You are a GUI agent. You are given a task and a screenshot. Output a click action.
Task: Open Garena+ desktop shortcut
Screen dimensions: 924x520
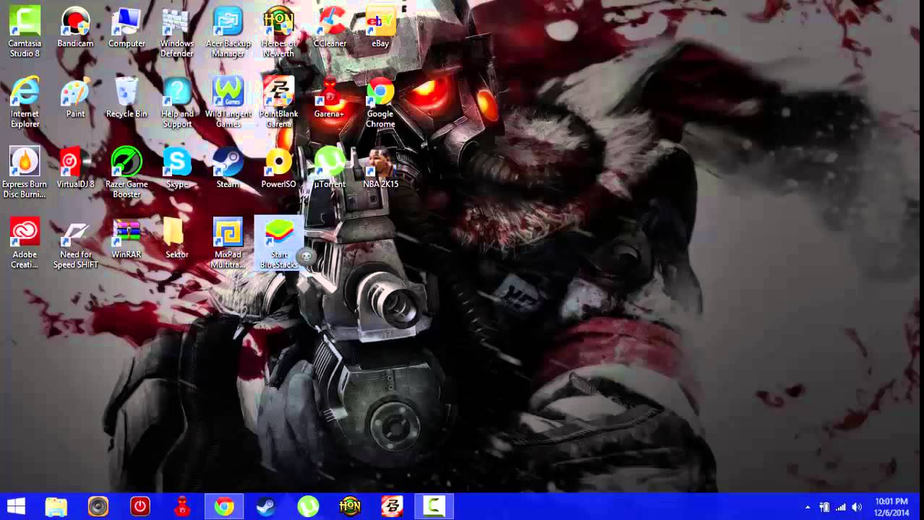pyautogui.click(x=330, y=98)
